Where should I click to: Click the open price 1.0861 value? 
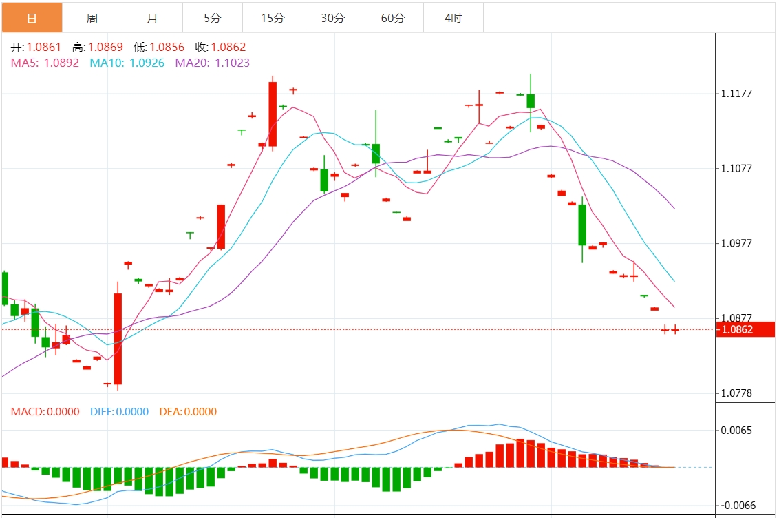(44, 48)
